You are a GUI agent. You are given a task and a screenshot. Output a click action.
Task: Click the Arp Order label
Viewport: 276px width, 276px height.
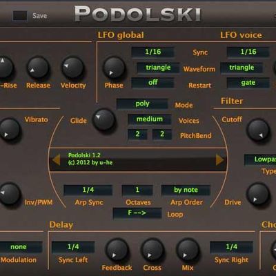(186, 202)
